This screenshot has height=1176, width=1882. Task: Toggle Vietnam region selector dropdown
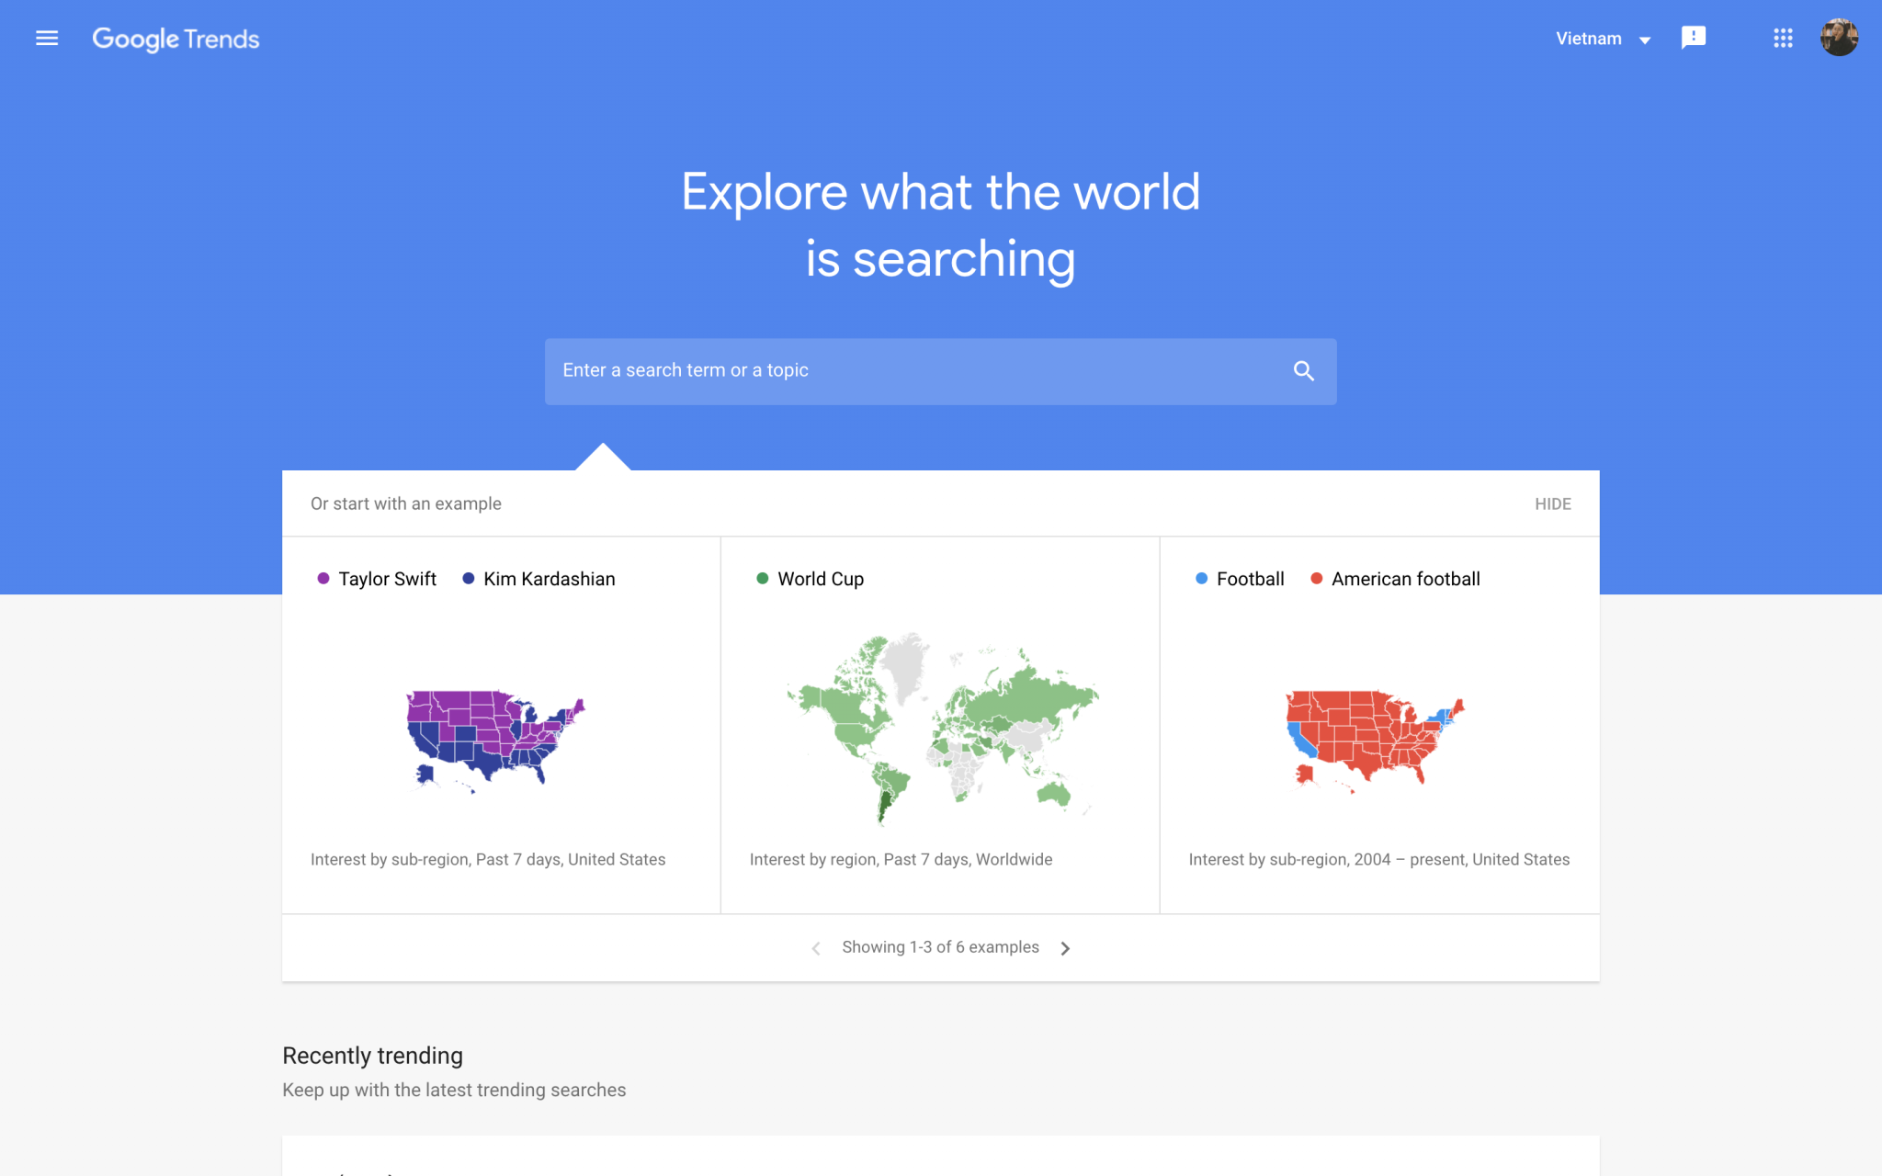tap(1604, 38)
